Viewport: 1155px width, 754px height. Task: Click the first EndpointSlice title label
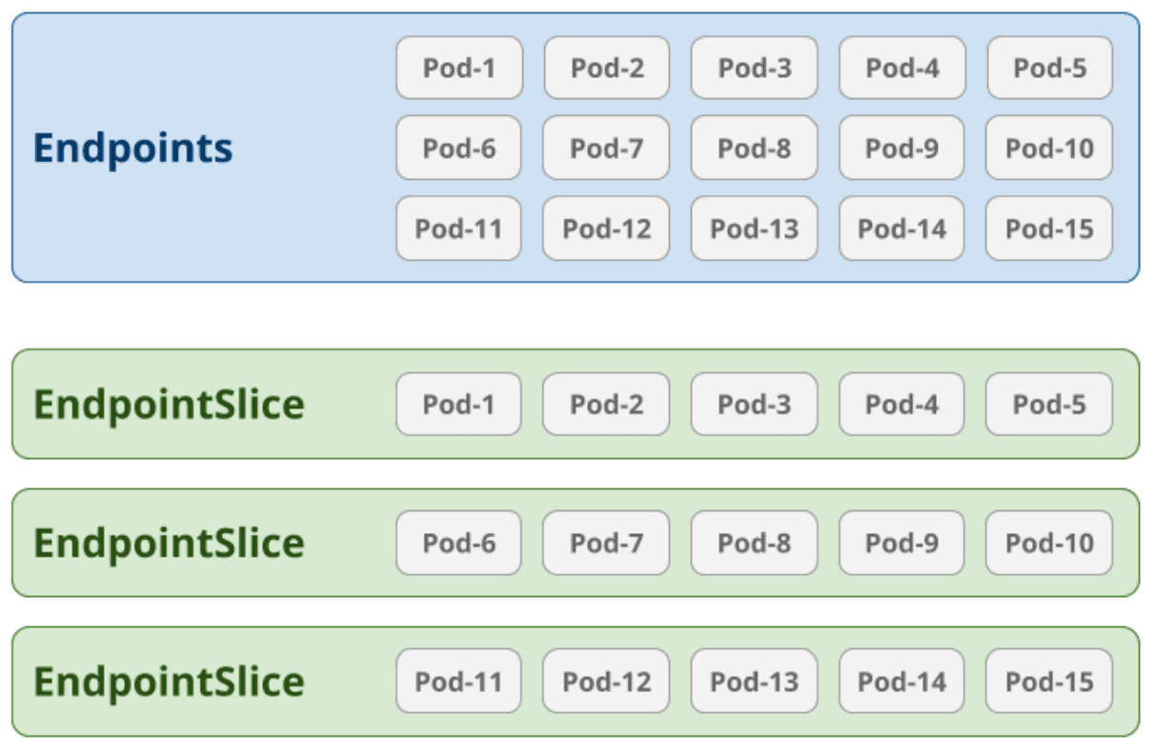coord(169,405)
